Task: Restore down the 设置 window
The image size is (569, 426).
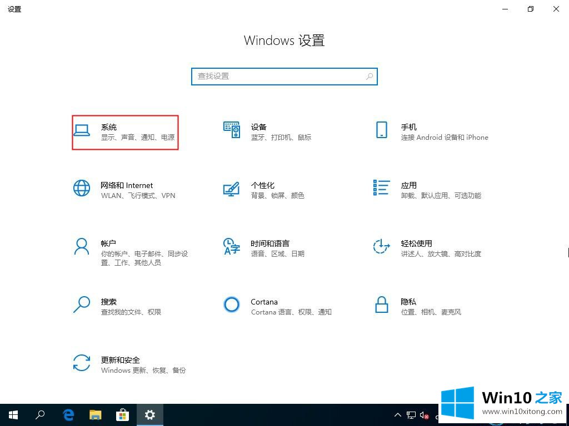Action: tap(531, 9)
